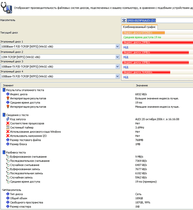Screen dimensions: 193x210
Task: Click the info icon beside Размер кластера
Action: (8, 206)
